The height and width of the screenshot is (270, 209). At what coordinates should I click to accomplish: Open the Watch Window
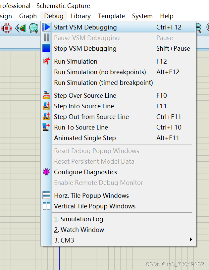pos(79,230)
